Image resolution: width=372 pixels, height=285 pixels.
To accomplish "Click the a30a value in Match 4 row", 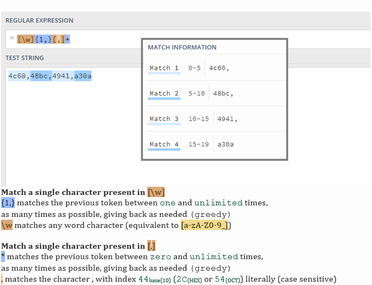I will click(x=225, y=144).
